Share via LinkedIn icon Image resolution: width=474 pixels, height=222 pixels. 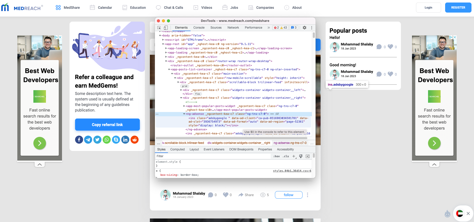125,140
